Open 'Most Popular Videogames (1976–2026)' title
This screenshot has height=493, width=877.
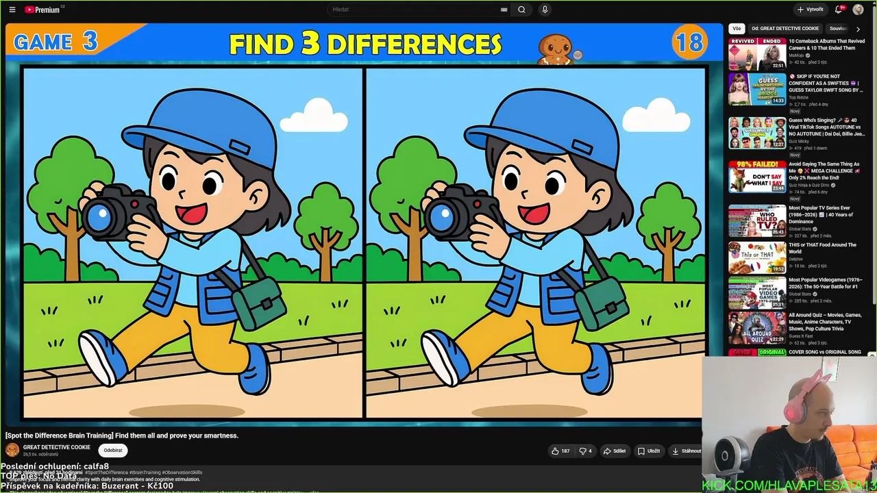(x=826, y=283)
